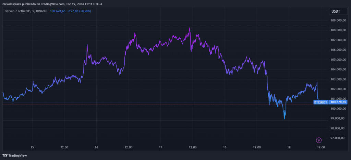Select date 15 on time axis

tap(32, 147)
